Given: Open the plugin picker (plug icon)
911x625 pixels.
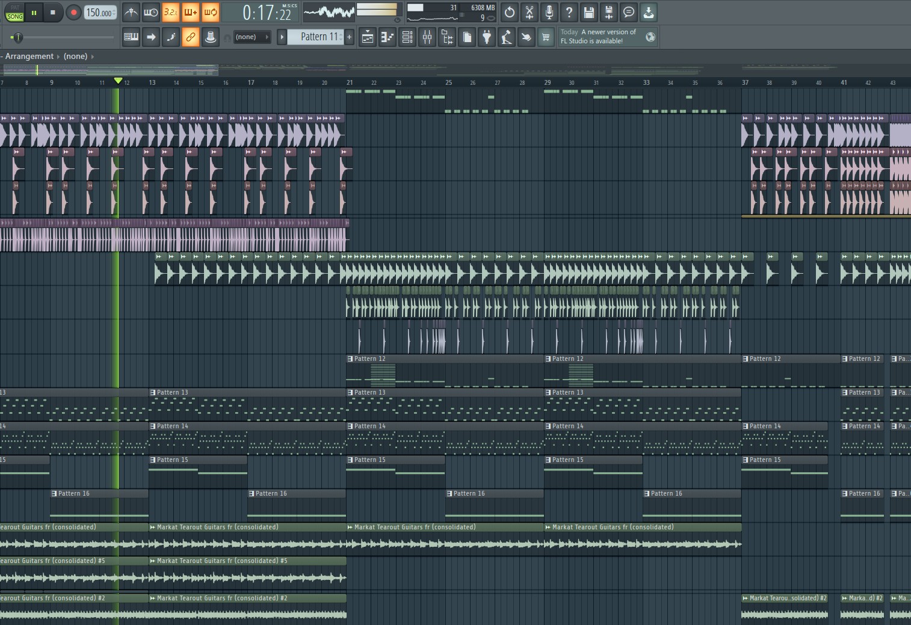Looking at the screenshot, I should pyautogui.click(x=487, y=37).
